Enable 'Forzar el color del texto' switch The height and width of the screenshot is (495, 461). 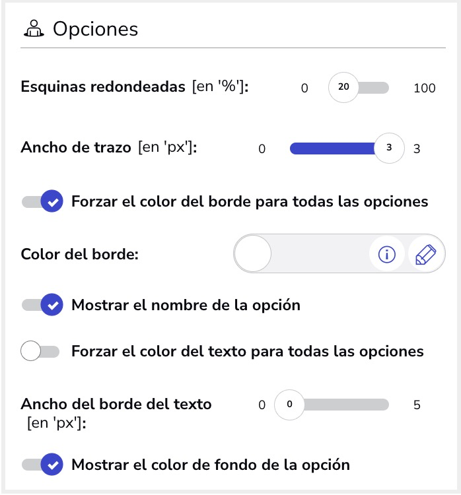coord(40,351)
